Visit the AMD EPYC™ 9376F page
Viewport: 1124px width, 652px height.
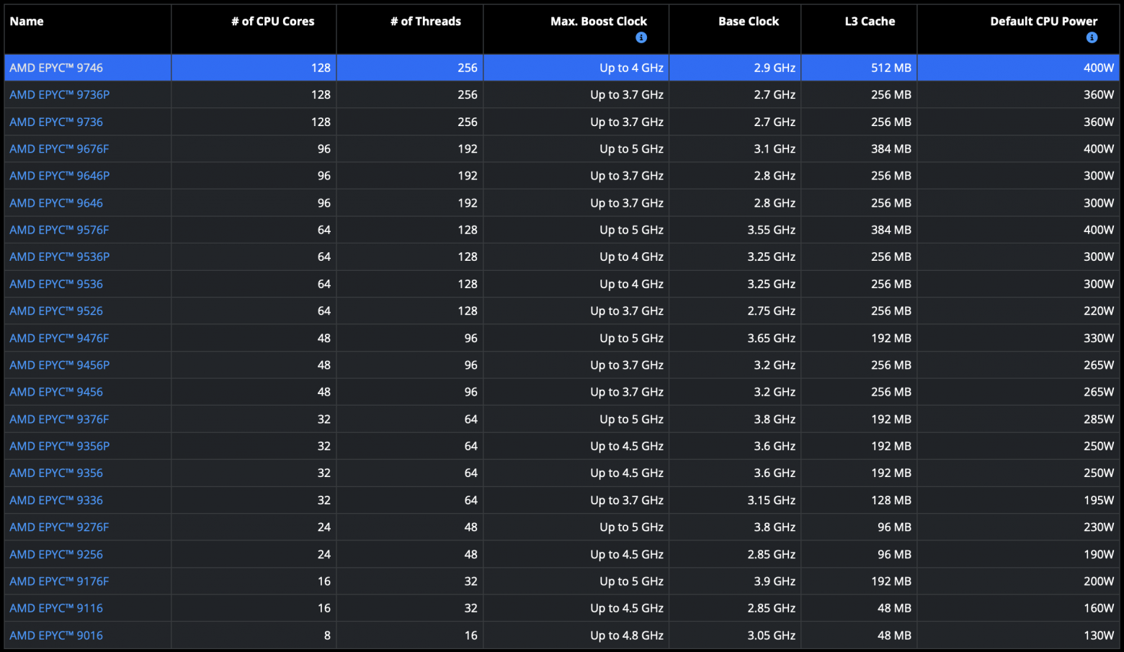(59, 419)
